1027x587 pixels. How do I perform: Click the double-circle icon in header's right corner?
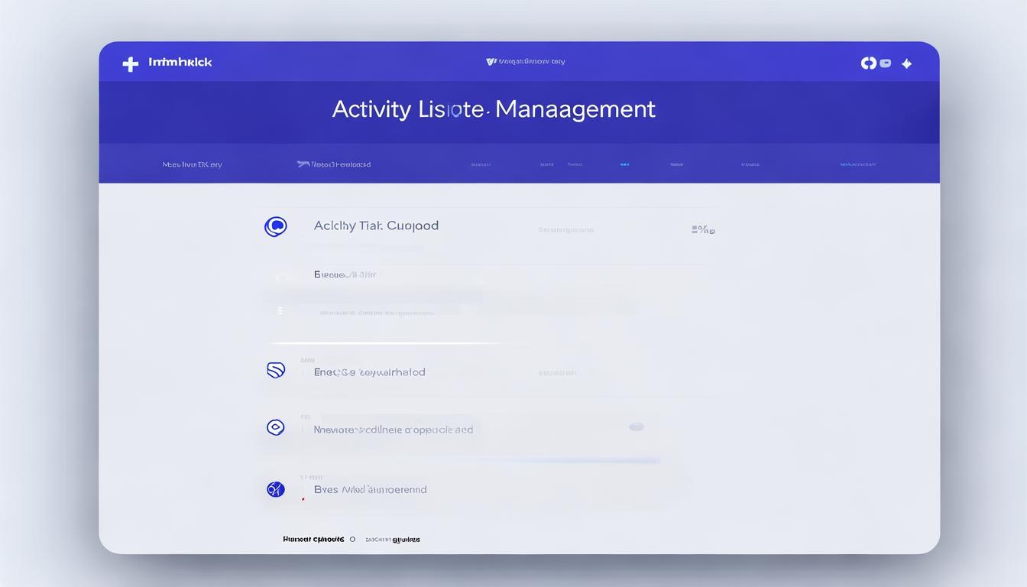click(868, 63)
